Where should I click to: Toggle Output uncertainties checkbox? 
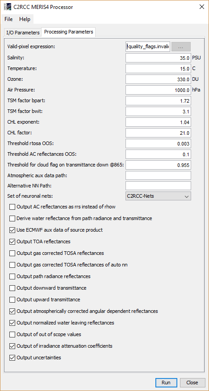12,358
